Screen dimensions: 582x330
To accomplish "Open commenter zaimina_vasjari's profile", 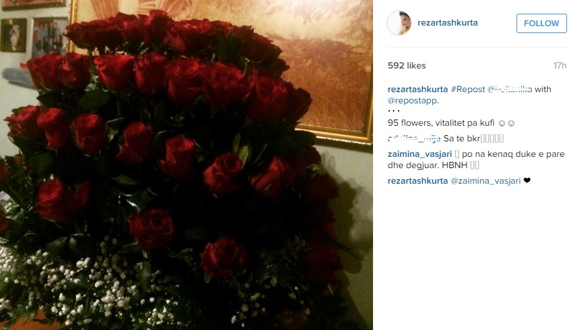I will (419, 154).
